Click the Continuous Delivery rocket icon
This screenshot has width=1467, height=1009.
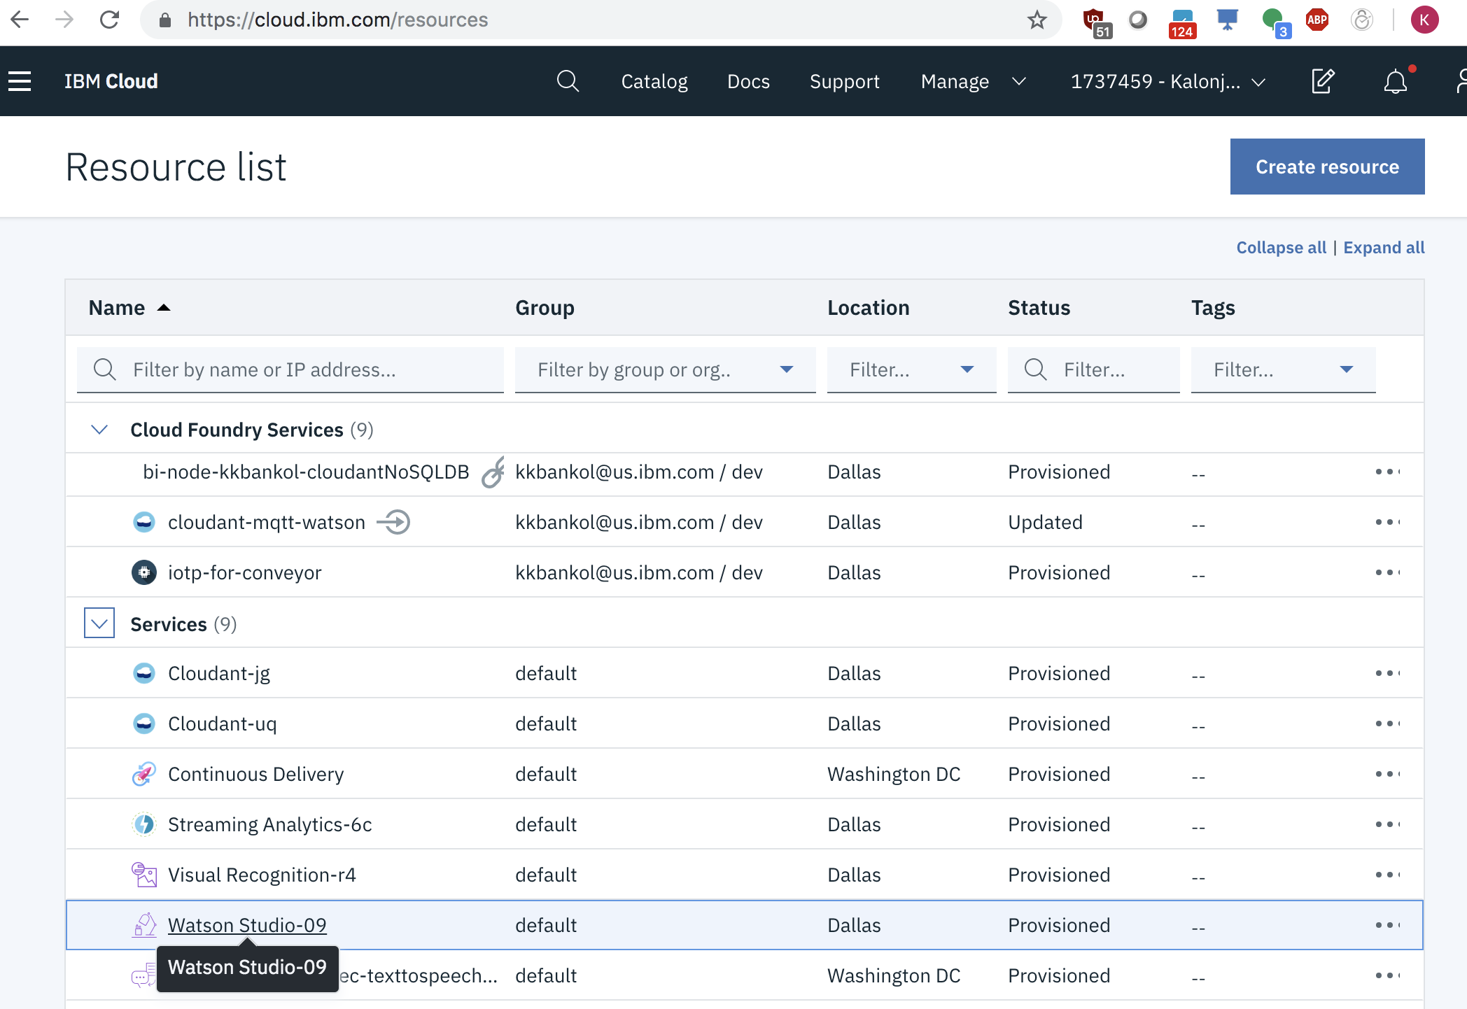144,774
